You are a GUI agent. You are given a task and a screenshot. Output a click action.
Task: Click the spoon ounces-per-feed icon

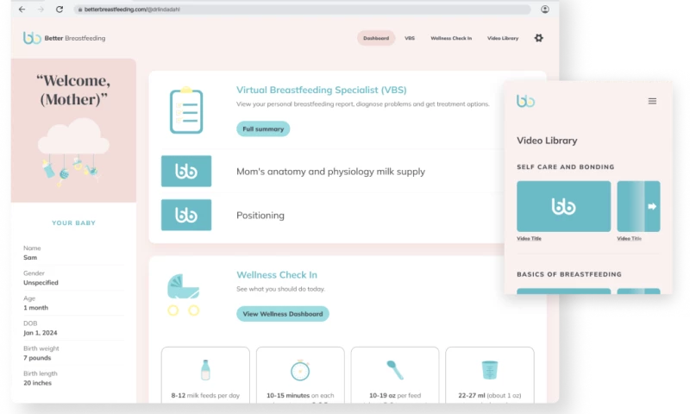395,370
